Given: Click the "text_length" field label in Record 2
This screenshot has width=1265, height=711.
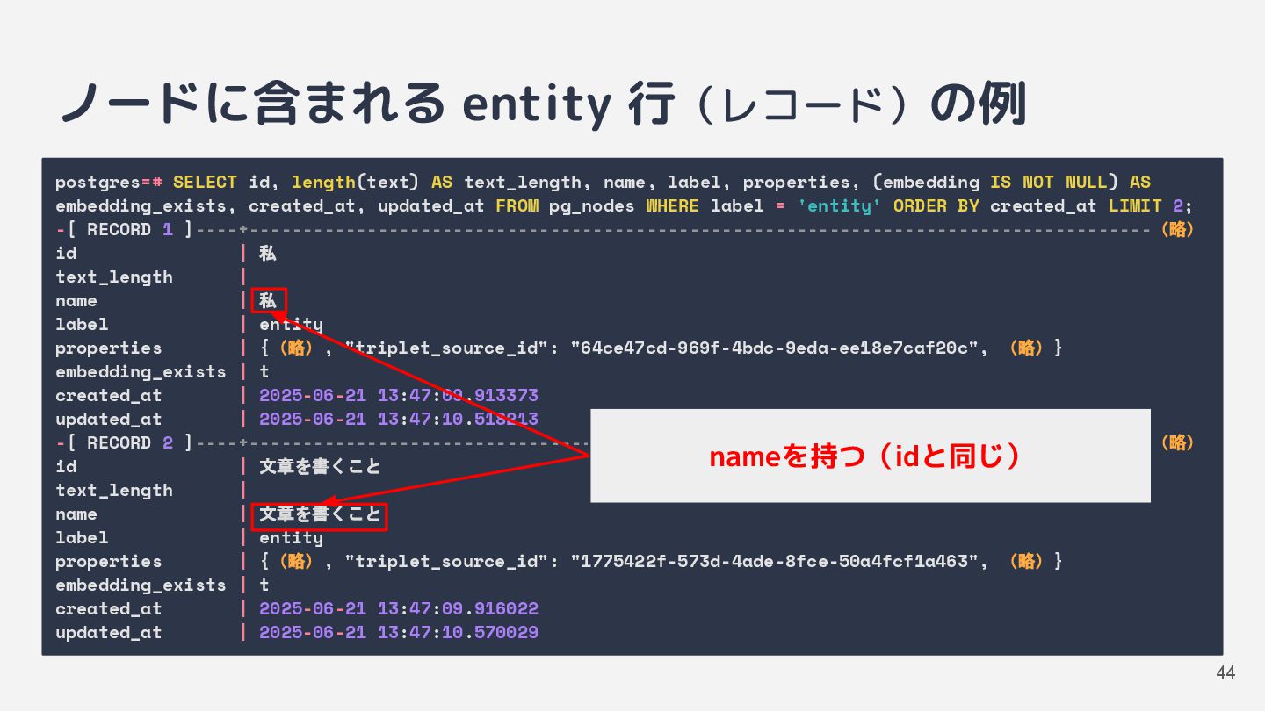Looking at the screenshot, I should pos(114,491).
